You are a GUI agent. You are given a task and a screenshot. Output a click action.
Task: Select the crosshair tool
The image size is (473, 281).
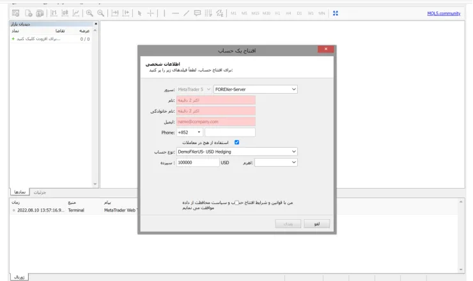pyautogui.click(x=150, y=13)
